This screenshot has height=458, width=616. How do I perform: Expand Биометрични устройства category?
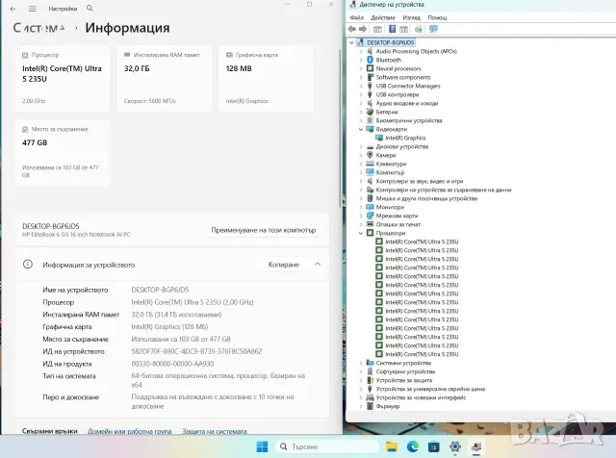point(361,120)
